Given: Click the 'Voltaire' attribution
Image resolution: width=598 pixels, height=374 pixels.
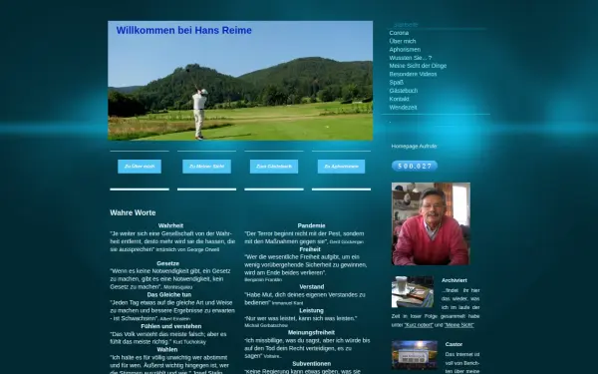Looking at the screenshot, I should 272,356.
